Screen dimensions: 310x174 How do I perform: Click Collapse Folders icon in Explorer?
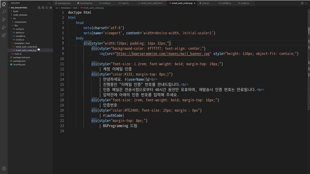tap(51, 8)
